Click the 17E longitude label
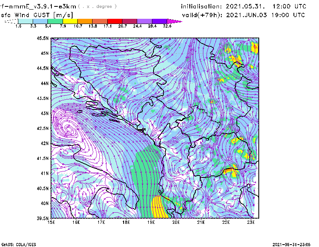The height and width of the screenshot is (247, 319). click(x=101, y=222)
